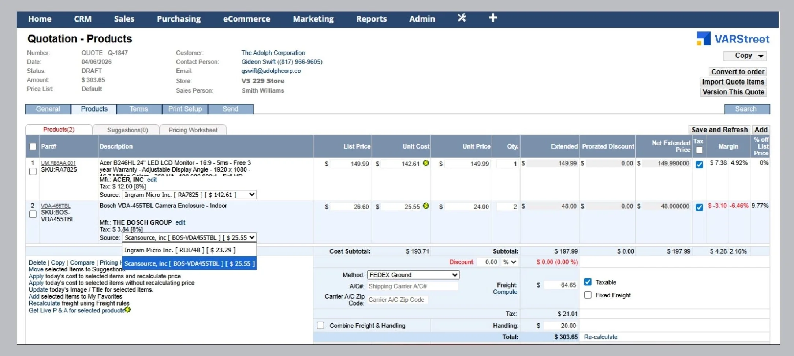This screenshot has width=794, height=356.
Task: Open the Purchasing menu
Action: coord(179,19)
